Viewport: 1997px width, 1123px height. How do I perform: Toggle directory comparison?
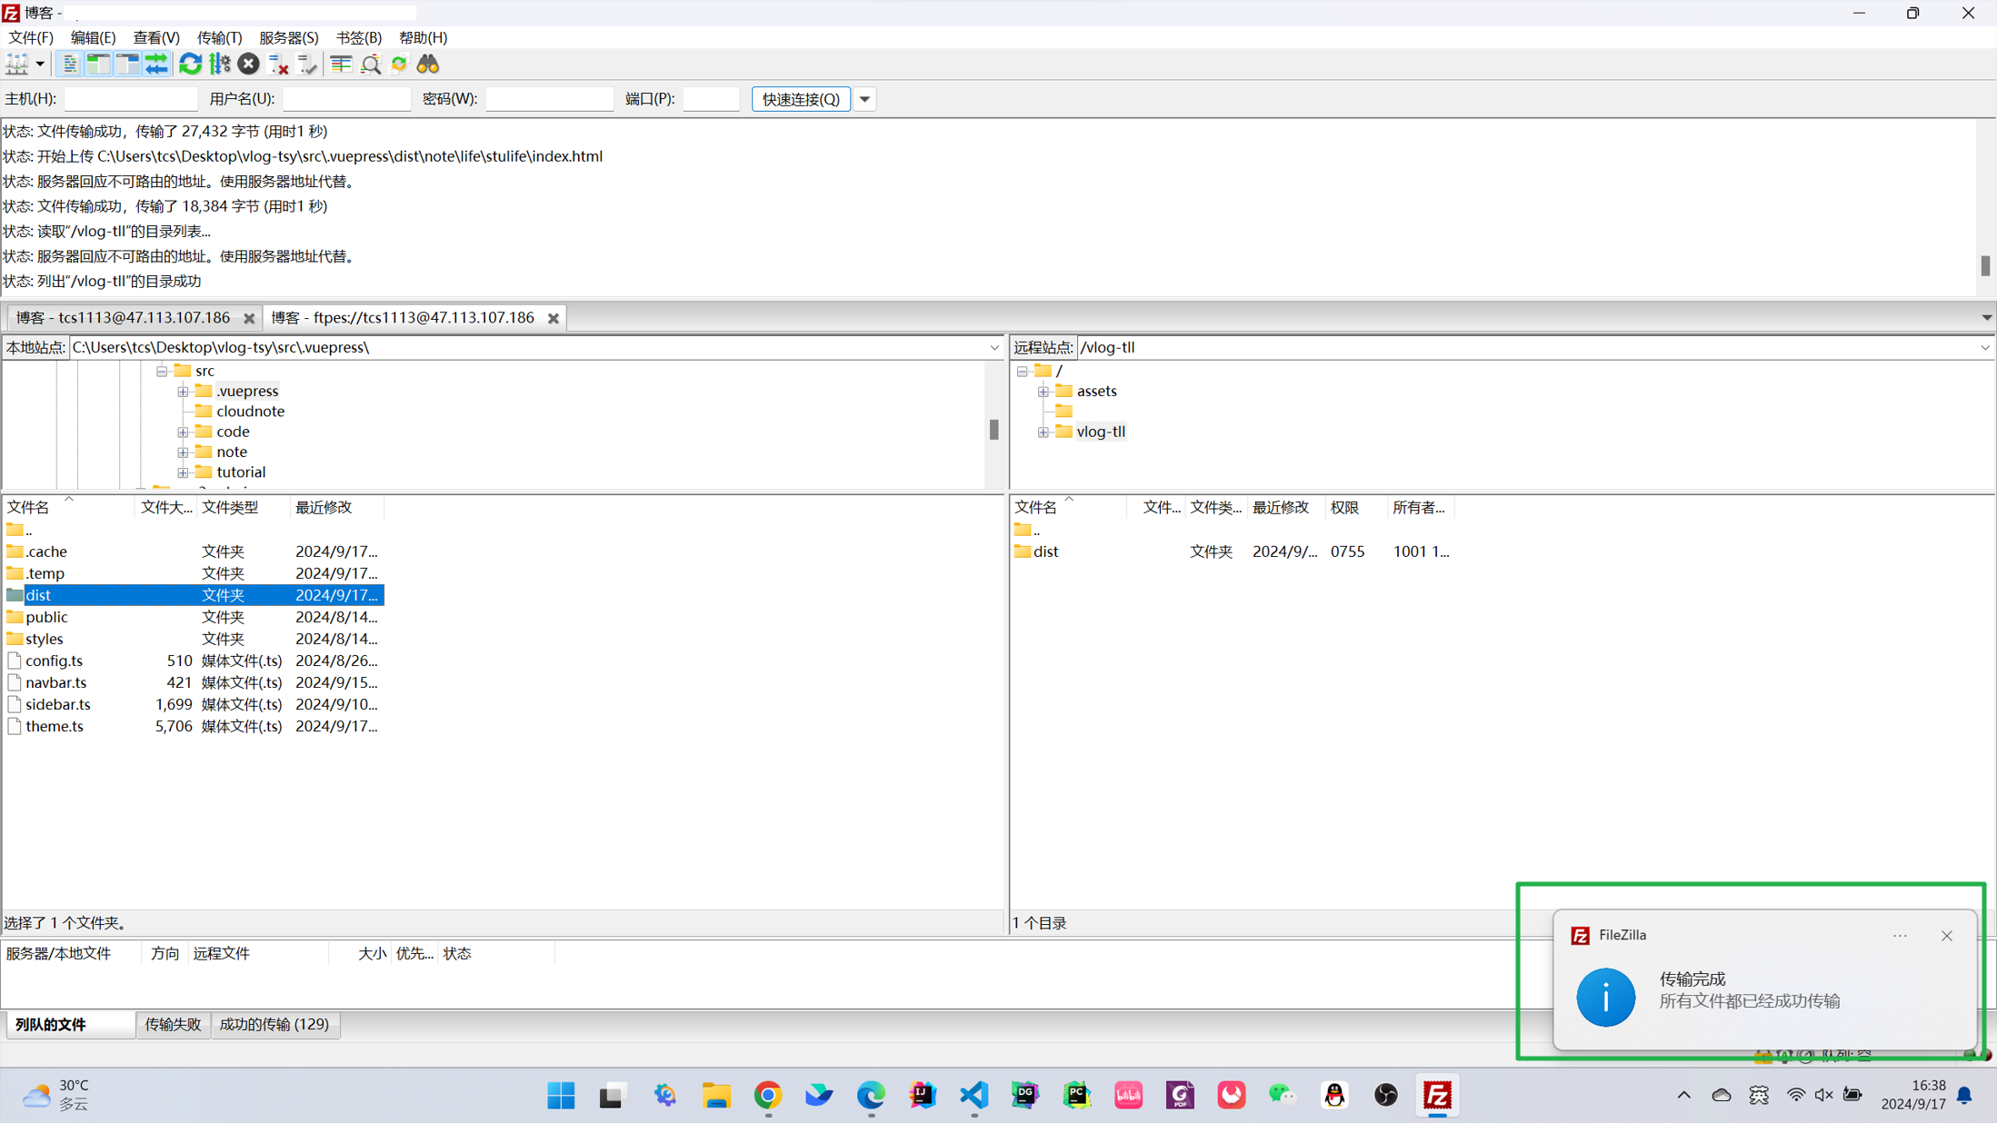pos(370,64)
